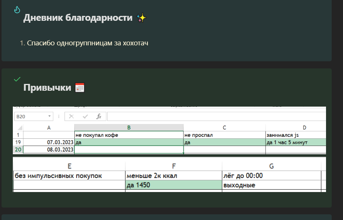Click the empty formula bar input field

(x=215, y=116)
